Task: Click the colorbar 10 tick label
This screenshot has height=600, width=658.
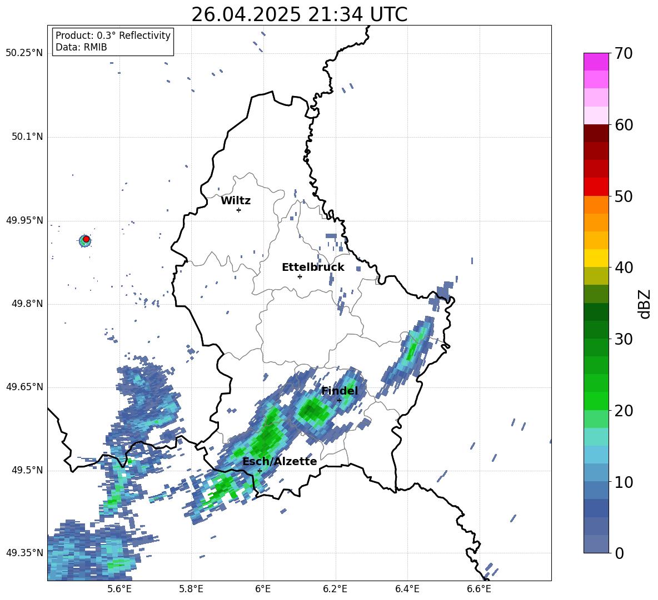Action: point(624,482)
